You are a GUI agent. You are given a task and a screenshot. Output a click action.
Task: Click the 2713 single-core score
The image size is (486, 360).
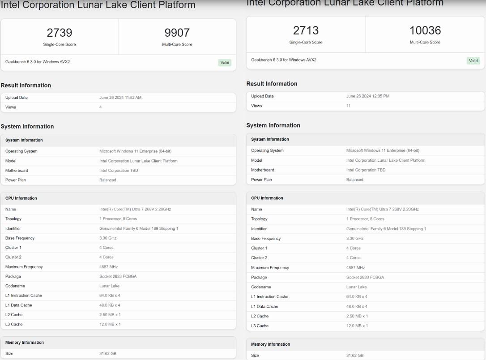pos(306,30)
